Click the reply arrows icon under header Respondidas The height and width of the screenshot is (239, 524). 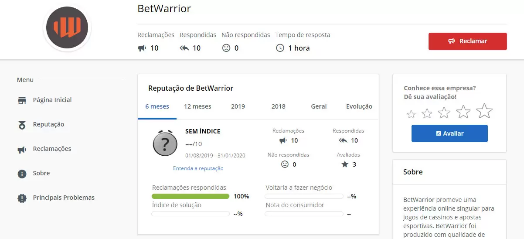point(184,48)
